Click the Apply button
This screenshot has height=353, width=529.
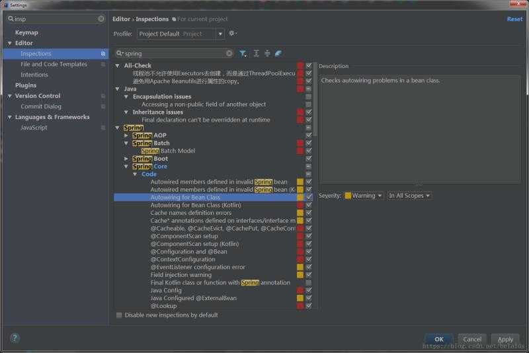tap(505, 339)
